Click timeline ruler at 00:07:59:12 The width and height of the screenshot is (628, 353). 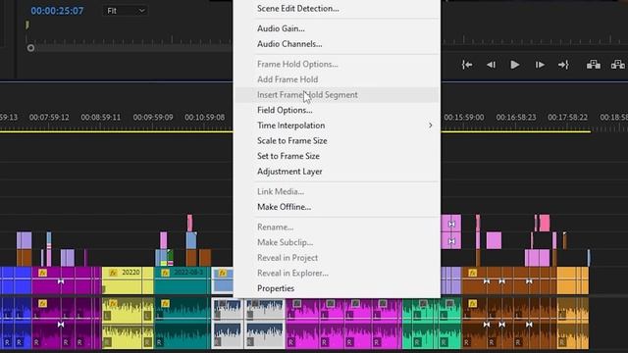49,118
